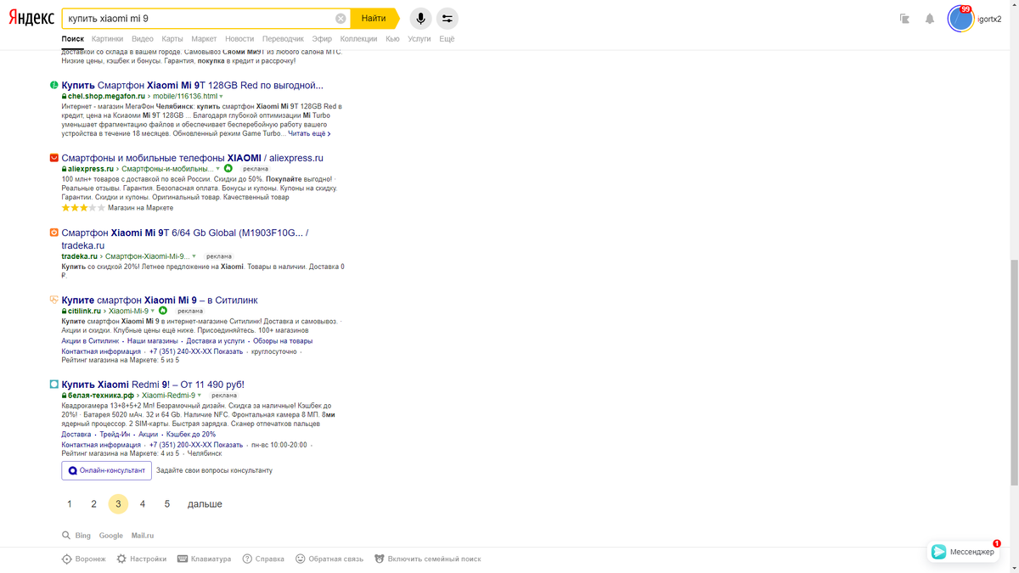The height and width of the screenshot is (573, 1019).
Task: Open the Клавиатура on-screen keyboard
Action: point(204,559)
